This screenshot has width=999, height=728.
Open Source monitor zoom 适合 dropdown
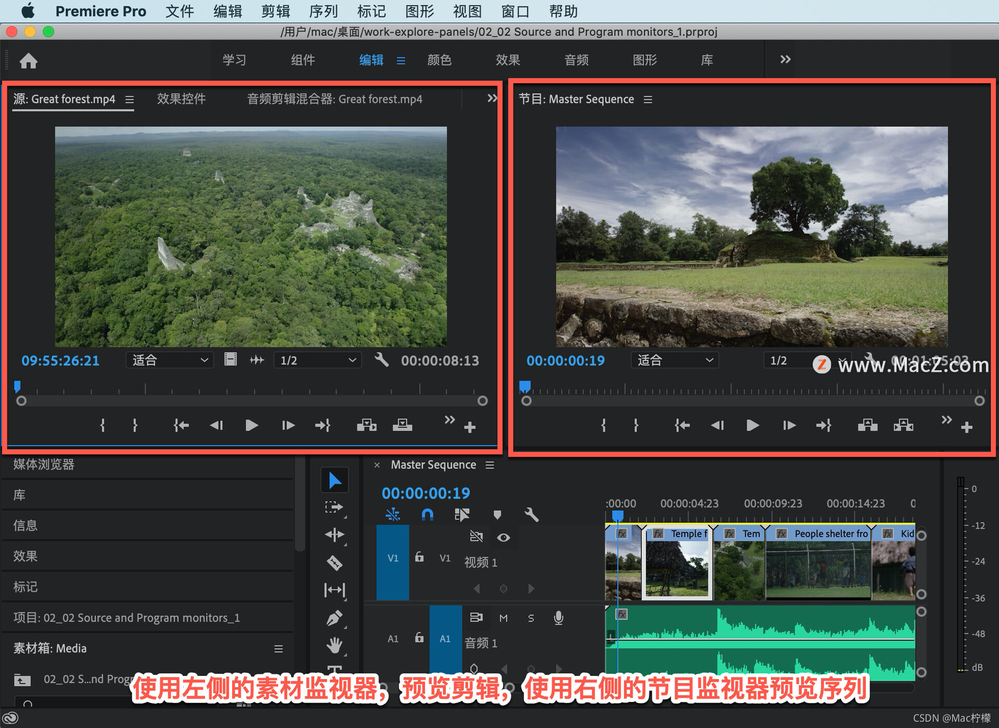click(x=170, y=360)
